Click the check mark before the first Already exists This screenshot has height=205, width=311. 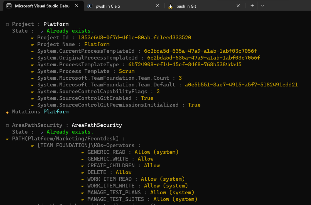tap(42, 31)
